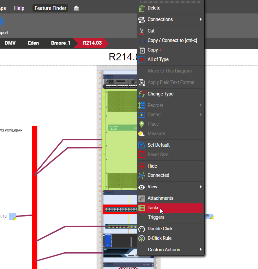
Task: Click the D-Click Rule icon
Action: (x=142, y=238)
